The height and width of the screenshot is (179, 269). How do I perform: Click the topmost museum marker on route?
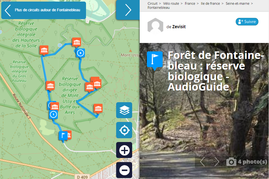(76, 42)
